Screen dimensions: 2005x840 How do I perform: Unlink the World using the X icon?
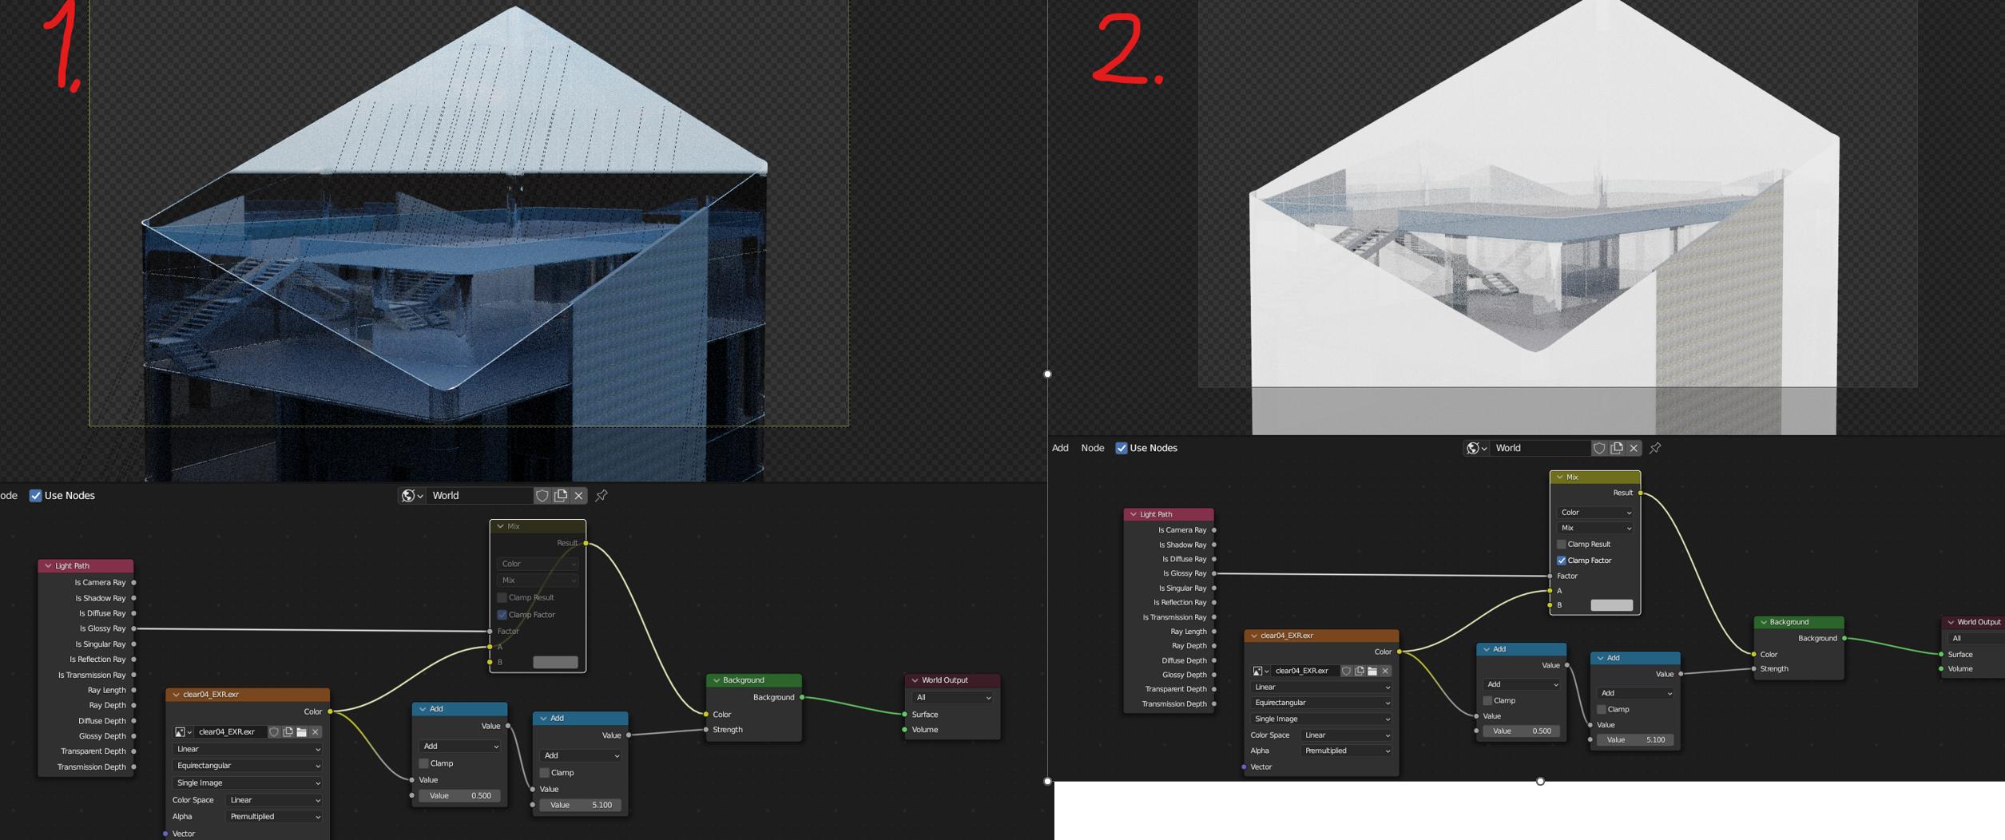coord(577,496)
